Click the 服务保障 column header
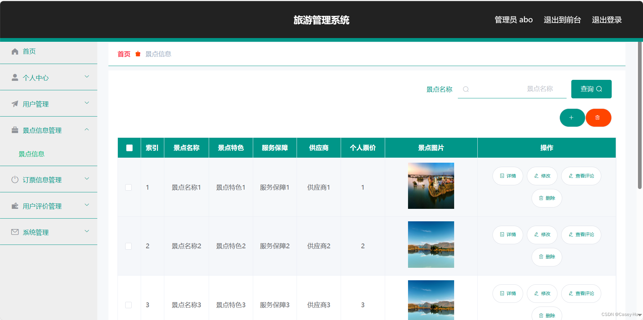The height and width of the screenshot is (320, 643). click(x=275, y=148)
